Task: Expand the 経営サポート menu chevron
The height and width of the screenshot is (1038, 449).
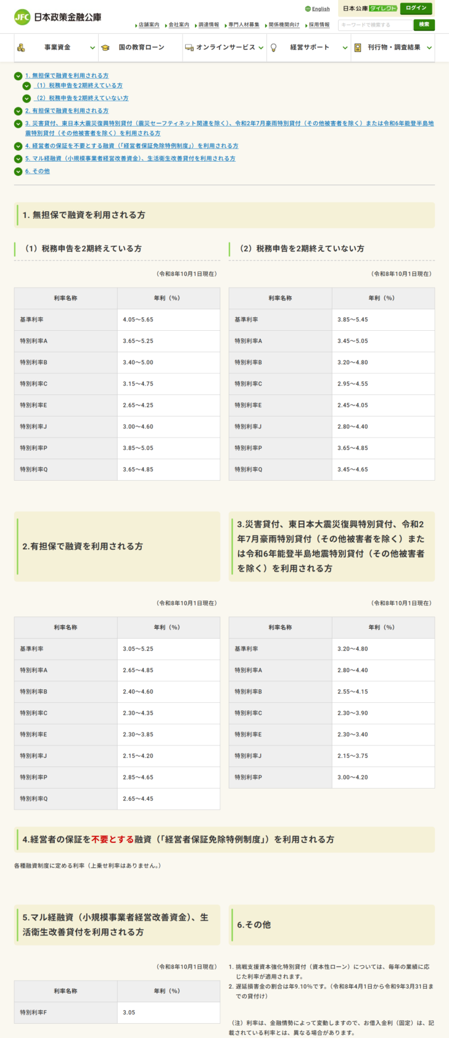Action: pyautogui.click(x=345, y=48)
